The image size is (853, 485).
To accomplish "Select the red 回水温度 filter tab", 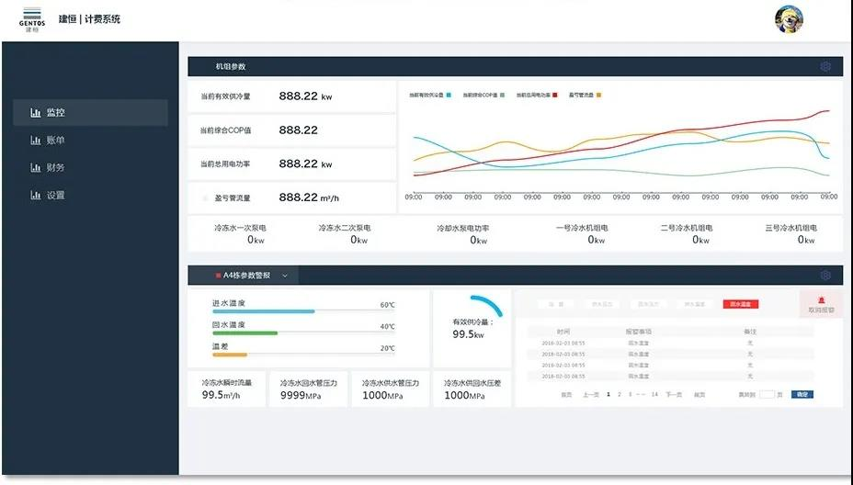I will [x=740, y=304].
